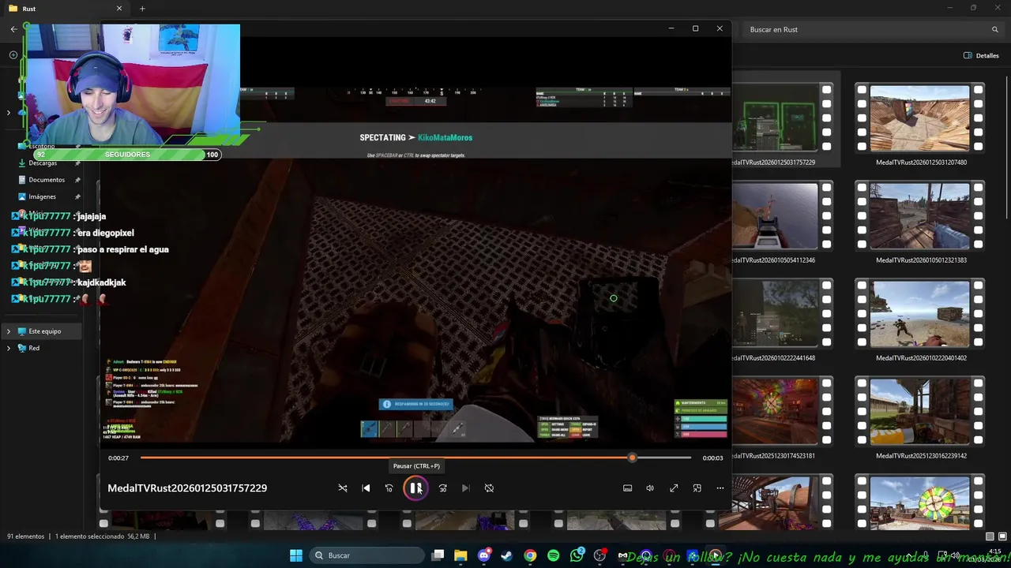Select the Rust tab in File Explorer
The width and height of the screenshot is (1011, 568).
coord(63,9)
